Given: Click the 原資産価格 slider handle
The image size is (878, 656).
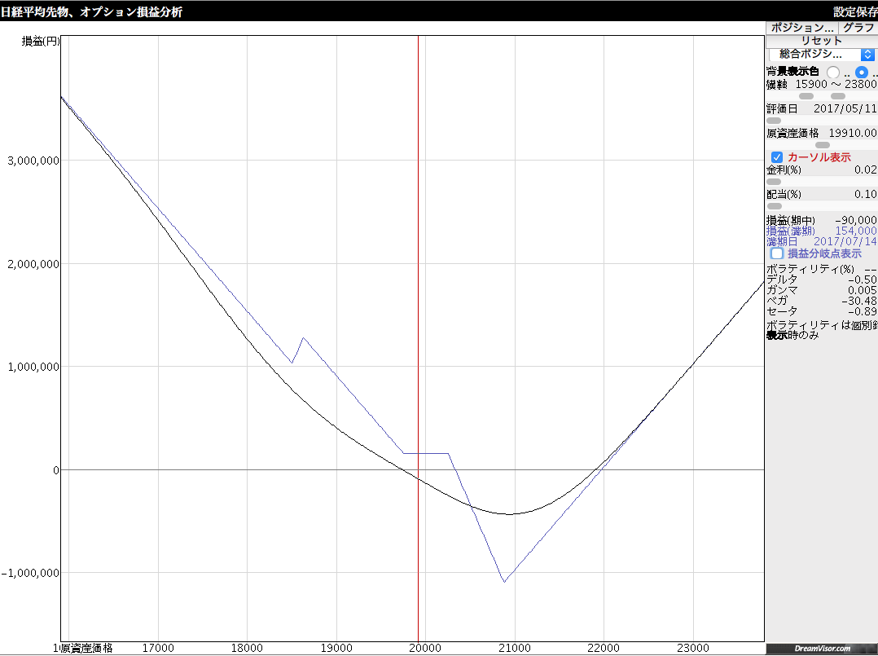Looking at the screenshot, I should point(823,145).
